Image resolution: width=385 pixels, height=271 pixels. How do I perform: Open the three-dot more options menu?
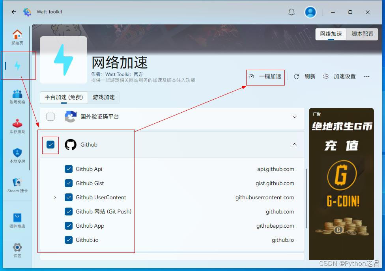[x=367, y=76]
